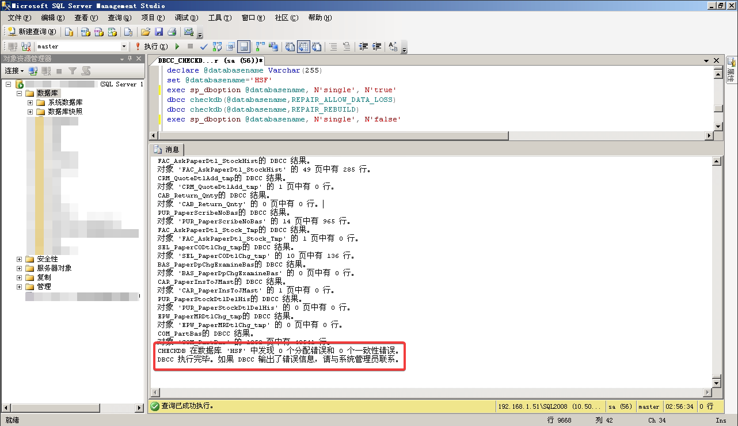Expand the 系统数据库 tree node

tap(31, 102)
